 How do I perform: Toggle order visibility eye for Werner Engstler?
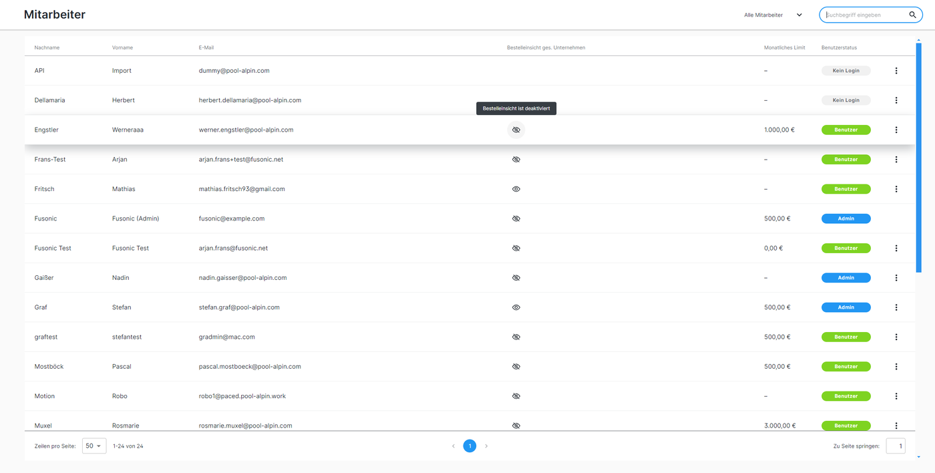coord(516,130)
